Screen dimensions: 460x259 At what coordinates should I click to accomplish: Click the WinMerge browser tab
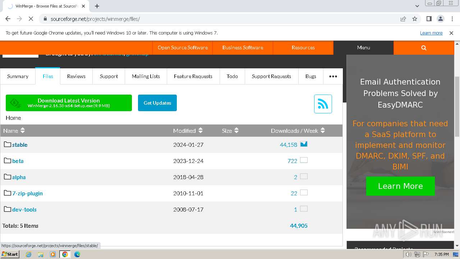[x=47, y=6]
